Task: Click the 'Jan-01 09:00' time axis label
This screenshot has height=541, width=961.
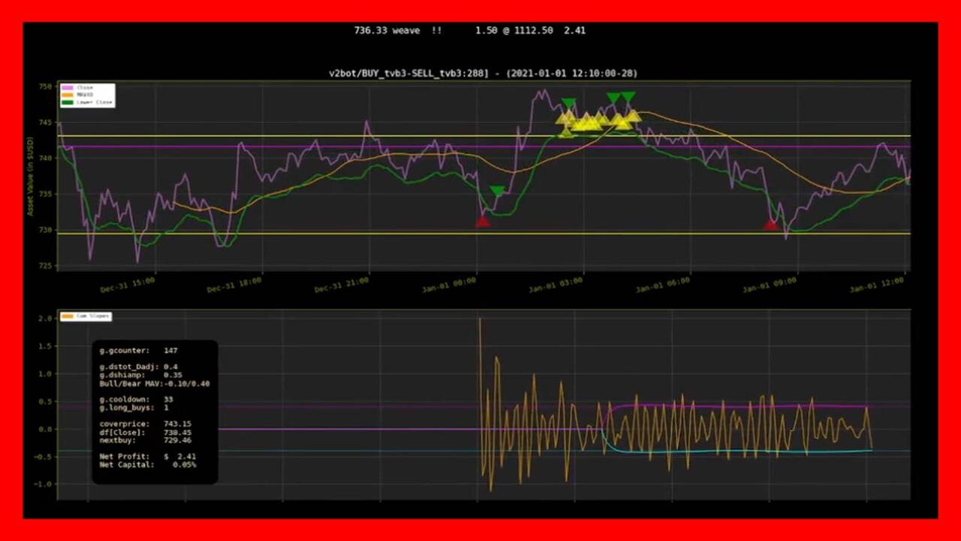Action: pos(770,286)
